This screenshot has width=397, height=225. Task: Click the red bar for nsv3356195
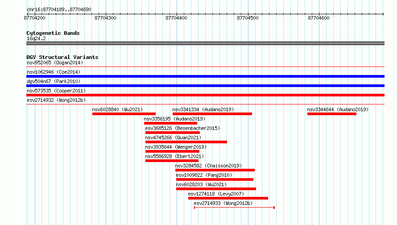[171, 123]
